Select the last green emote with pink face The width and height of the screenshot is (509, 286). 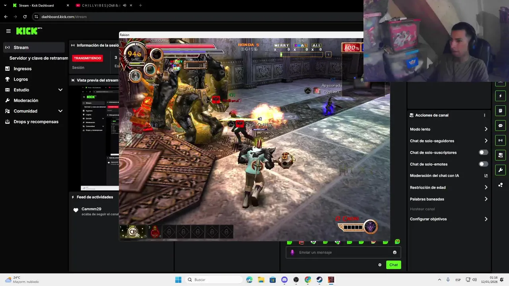[397, 242]
